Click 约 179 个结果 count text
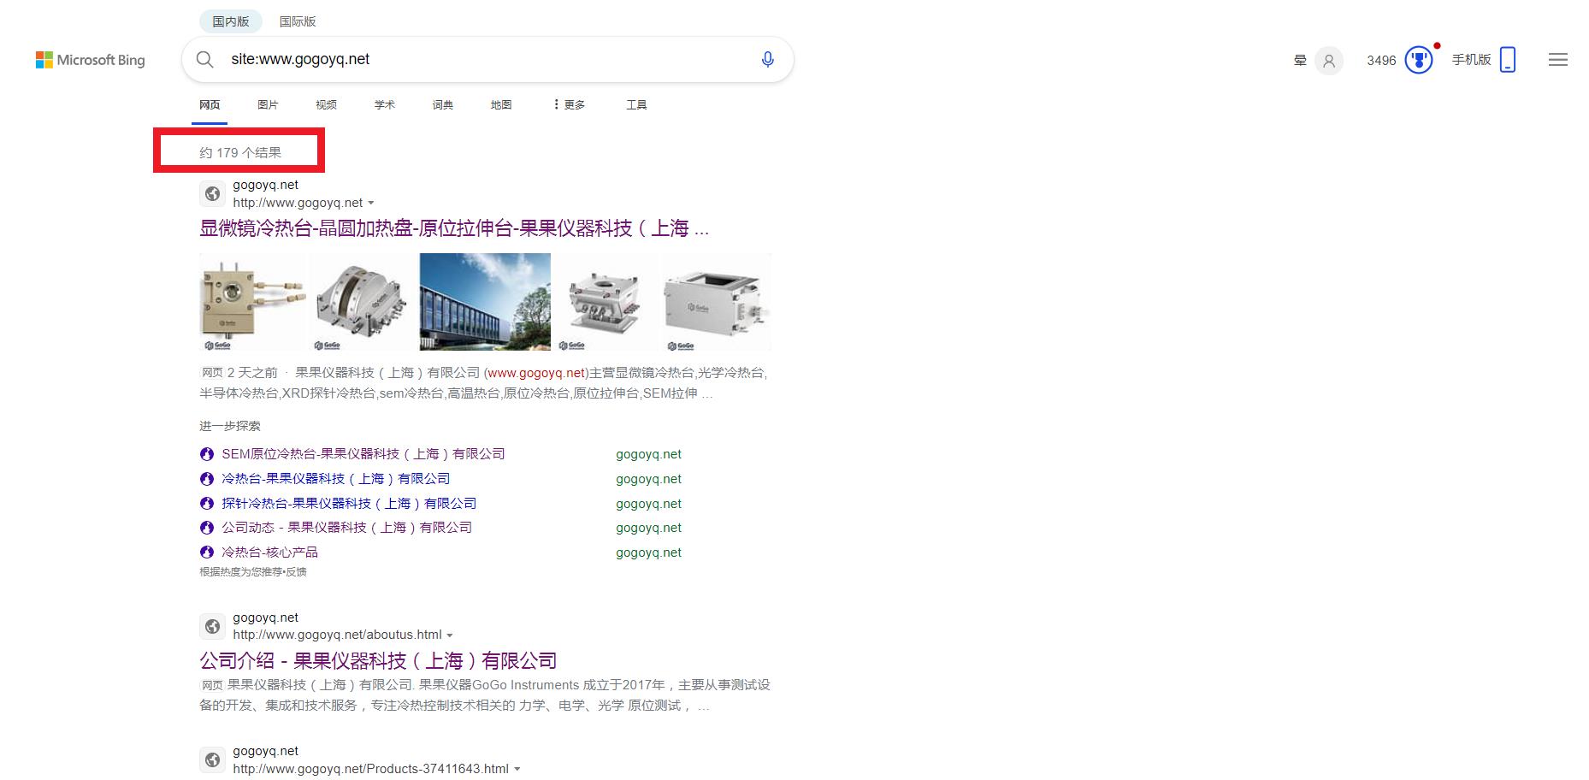The width and height of the screenshot is (1589, 780). [240, 152]
